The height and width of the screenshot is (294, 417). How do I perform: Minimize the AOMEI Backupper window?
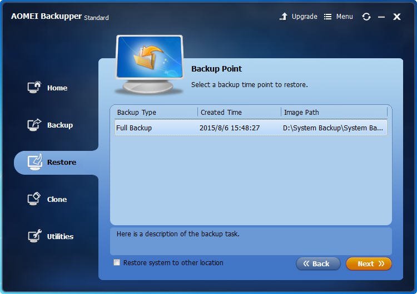point(381,17)
